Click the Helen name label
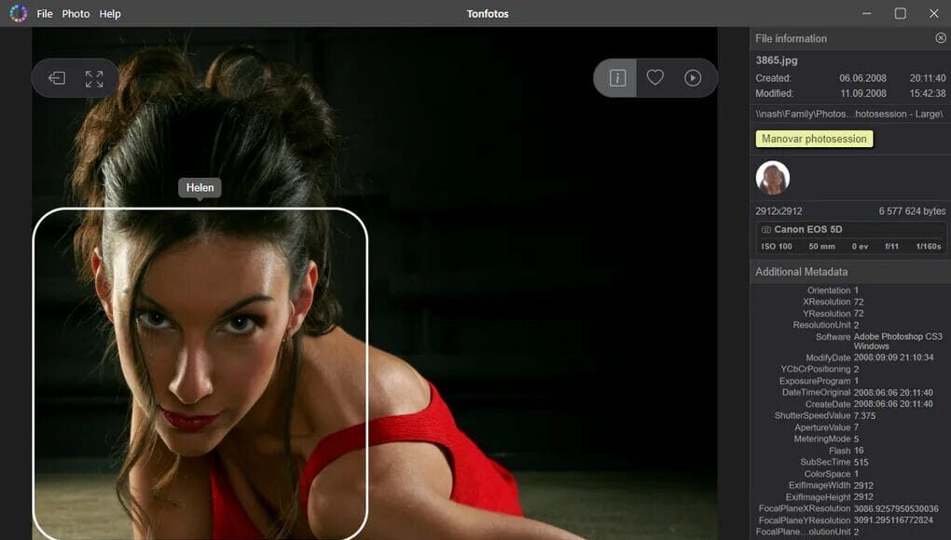 [200, 188]
